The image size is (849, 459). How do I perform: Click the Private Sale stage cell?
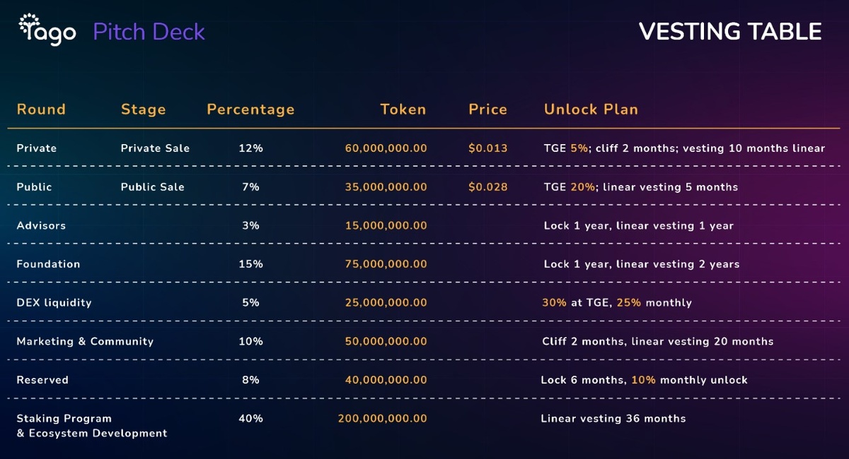pyautogui.click(x=155, y=148)
